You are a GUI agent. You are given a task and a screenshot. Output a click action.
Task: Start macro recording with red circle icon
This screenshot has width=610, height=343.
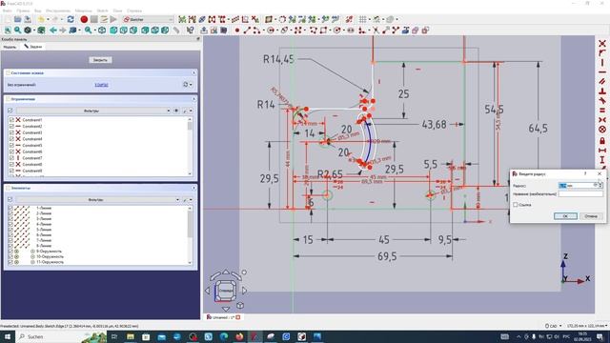[84, 19]
